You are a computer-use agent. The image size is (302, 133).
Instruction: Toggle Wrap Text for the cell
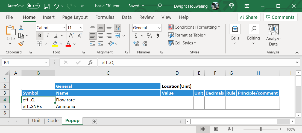click(118, 28)
